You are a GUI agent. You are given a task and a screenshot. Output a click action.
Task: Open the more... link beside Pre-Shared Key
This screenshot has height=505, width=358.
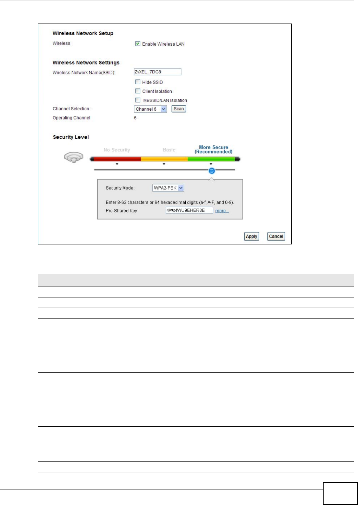pos(222,211)
